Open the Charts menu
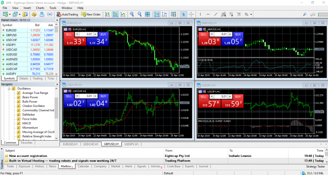This screenshot has height=175, width=328. (40, 8)
